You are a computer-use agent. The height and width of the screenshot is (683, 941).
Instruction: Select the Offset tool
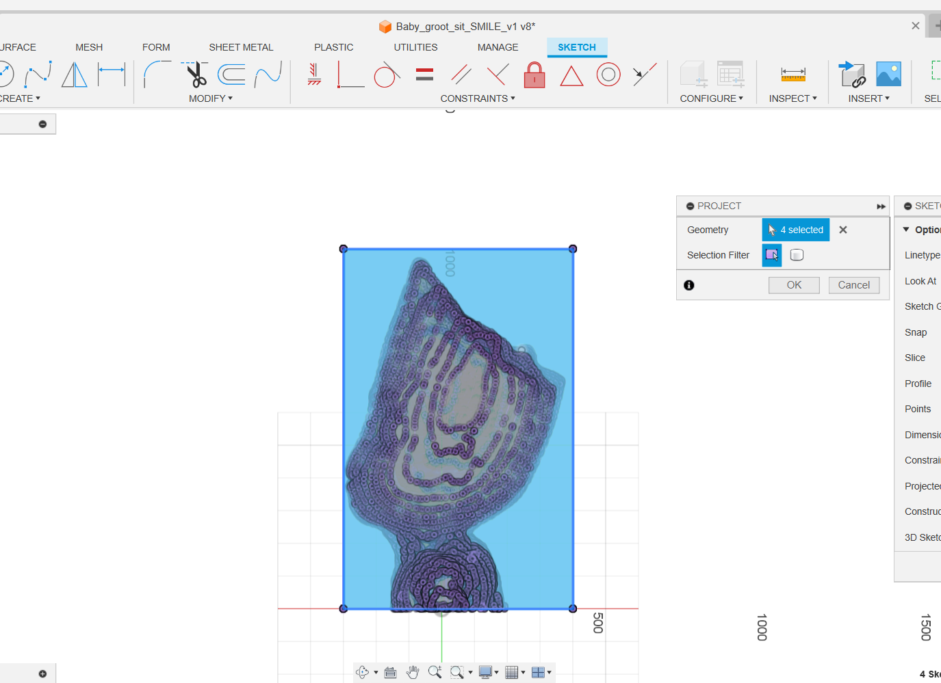[231, 75]
